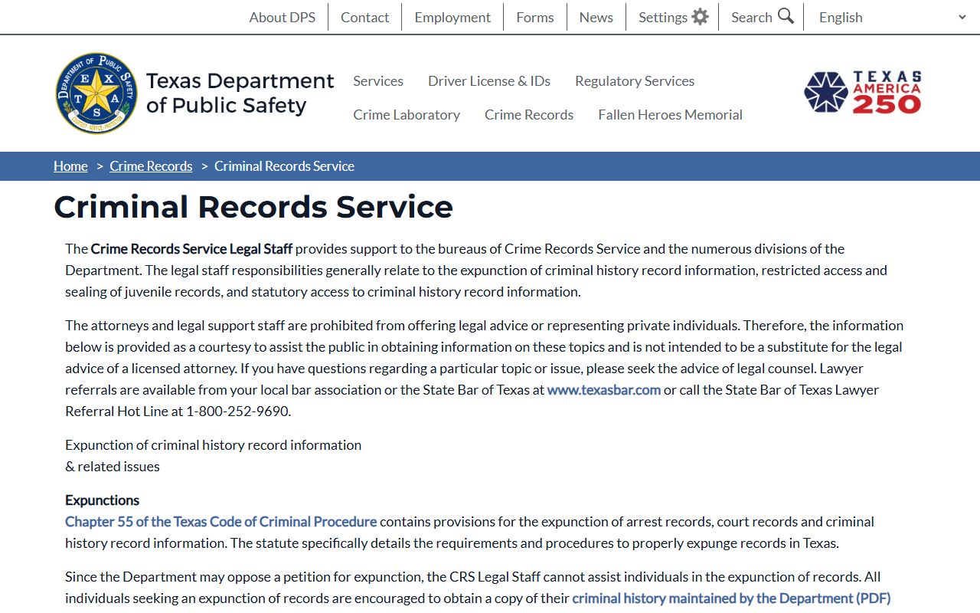The image size is (980, 613).
Task: Click the Expunctions subheading text
Action: [x=102, y=500]
